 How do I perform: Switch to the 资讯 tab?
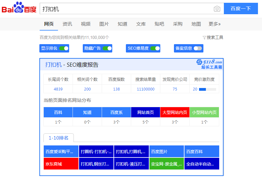click(67, 24)
